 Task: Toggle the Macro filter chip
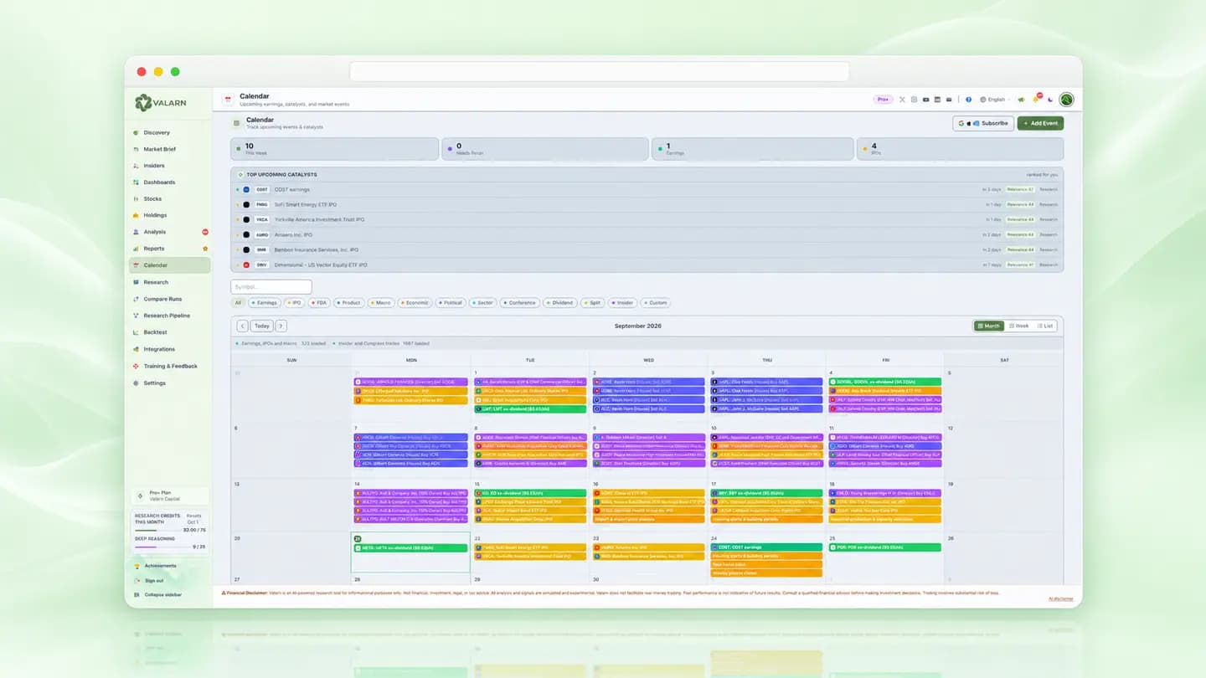[x=381, y=303]
